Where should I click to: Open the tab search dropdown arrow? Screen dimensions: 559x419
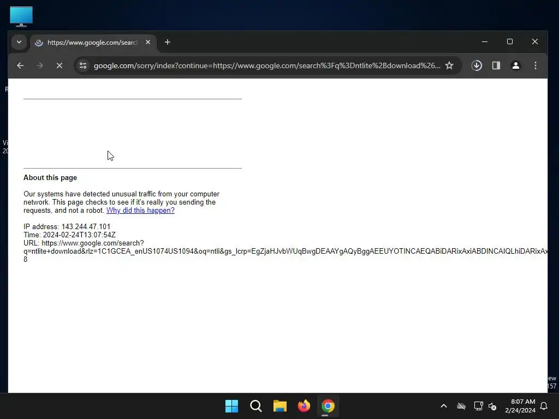coord(19,42)
